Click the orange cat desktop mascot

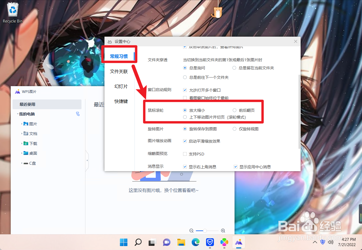tap(217, 12)
